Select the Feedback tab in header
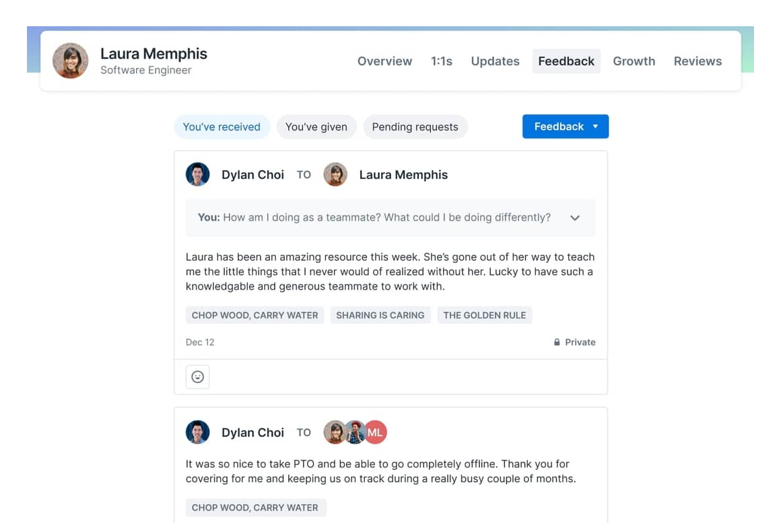This screenshot has height=523, width=781. (566, 61)
